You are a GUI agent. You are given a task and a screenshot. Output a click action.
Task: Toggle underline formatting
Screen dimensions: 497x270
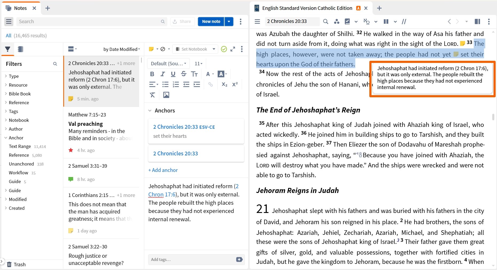coord(173,74)
